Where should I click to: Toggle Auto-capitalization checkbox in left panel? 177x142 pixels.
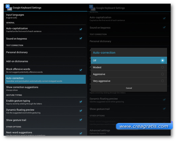tap(80, 29)
